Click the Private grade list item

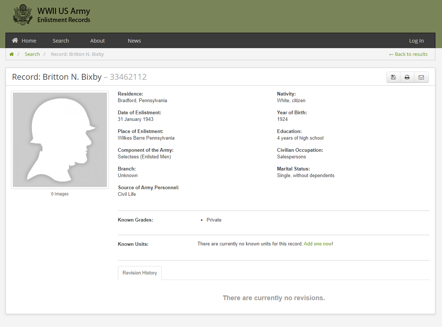[x=214, y=220]
